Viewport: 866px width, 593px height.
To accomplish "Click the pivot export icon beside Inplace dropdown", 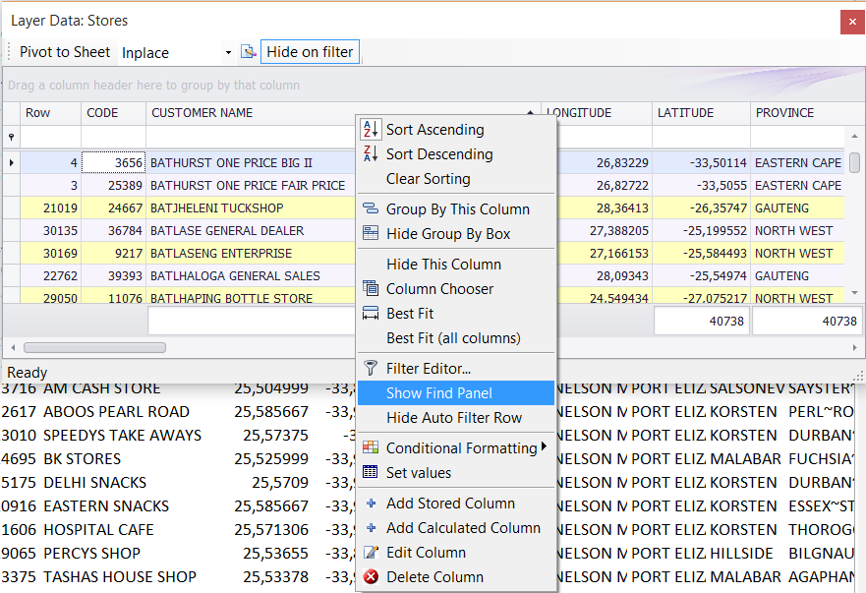I will tap(249, 52).
